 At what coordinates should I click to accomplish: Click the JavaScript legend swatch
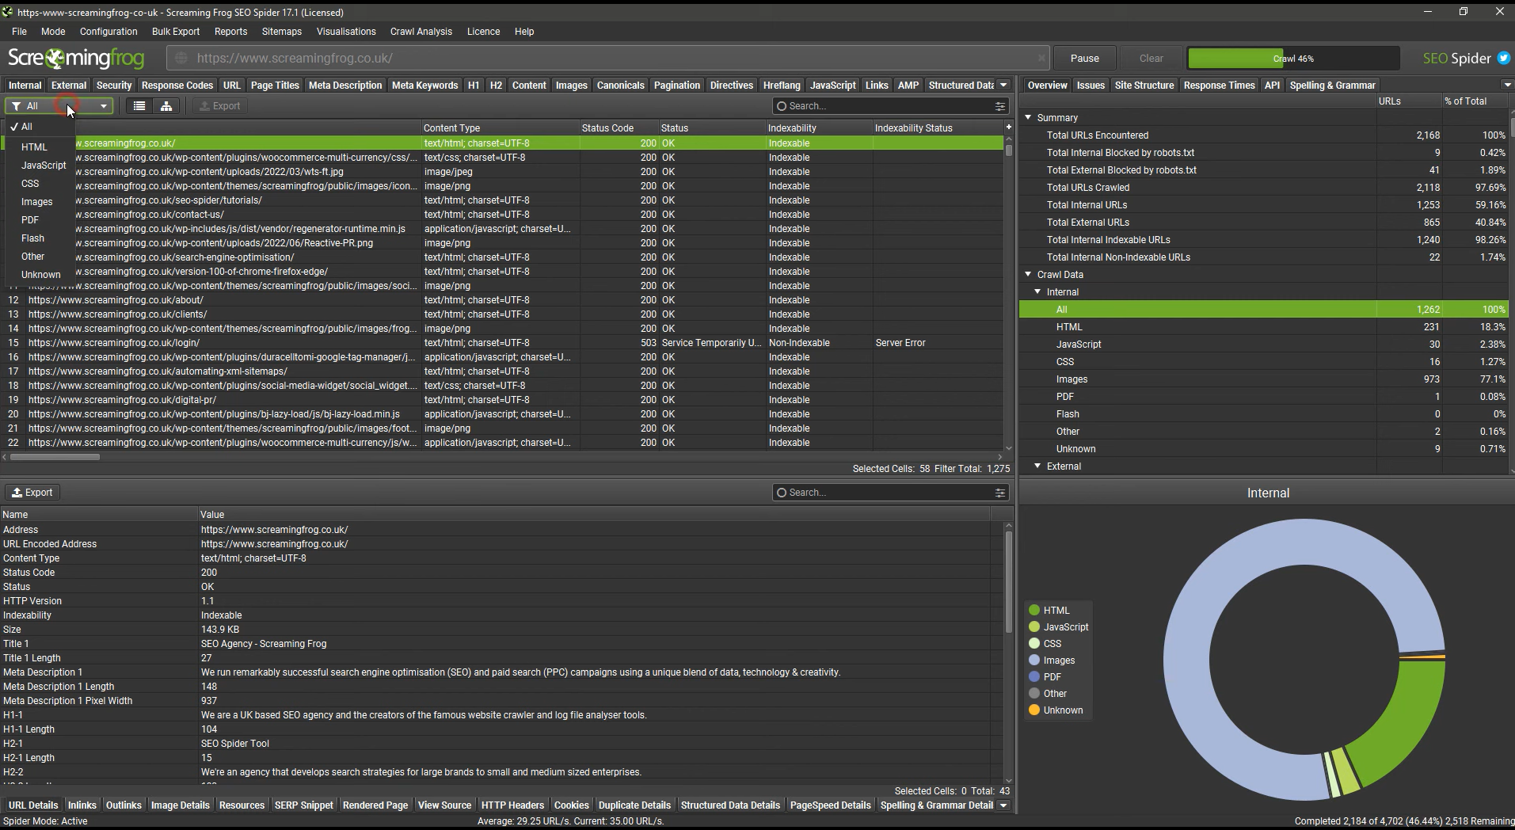[x=1034, y=627]
